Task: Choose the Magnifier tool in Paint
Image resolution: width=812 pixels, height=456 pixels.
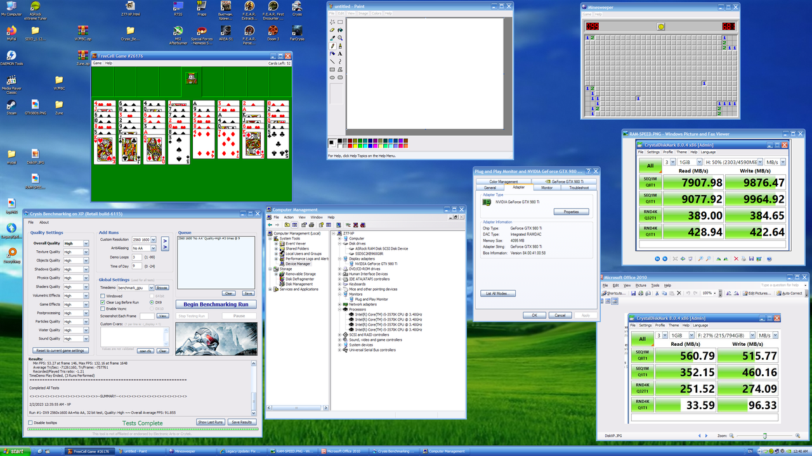Action: 341,37
